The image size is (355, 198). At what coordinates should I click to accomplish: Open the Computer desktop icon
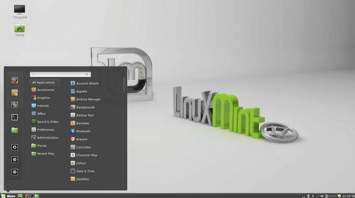coord(20,12)
